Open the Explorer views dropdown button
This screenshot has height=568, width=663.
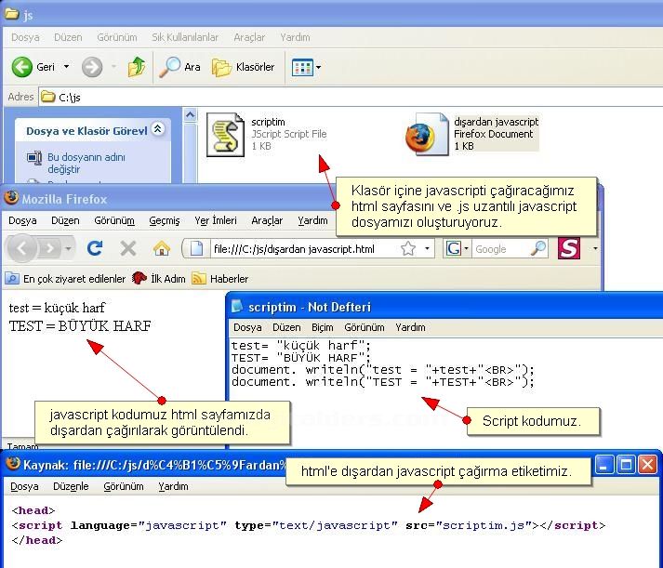coord(306,67)
